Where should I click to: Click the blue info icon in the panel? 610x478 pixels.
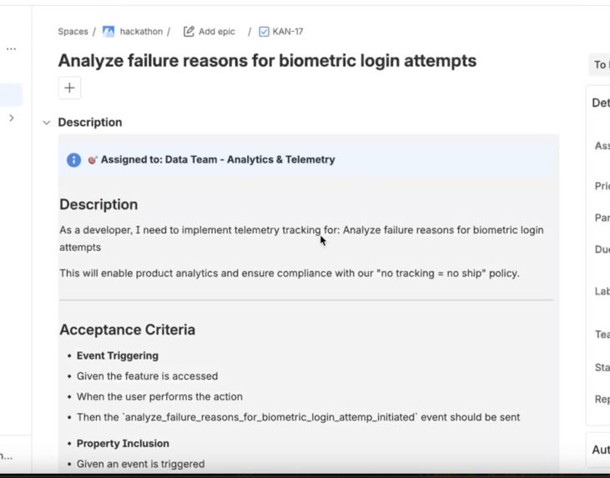pos(74,160)
